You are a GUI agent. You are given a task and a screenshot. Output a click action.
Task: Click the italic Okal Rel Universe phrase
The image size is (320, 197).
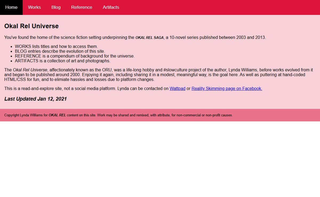tap(30, 70)
